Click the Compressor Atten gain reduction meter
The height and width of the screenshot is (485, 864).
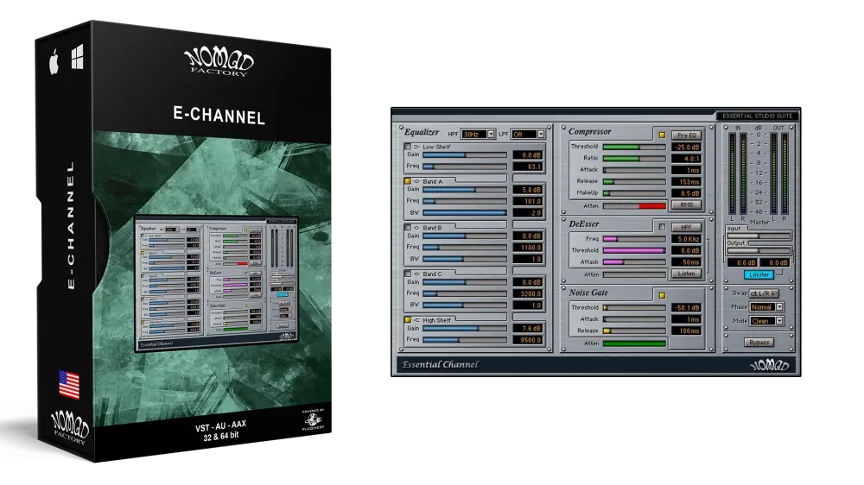[634, 206]
